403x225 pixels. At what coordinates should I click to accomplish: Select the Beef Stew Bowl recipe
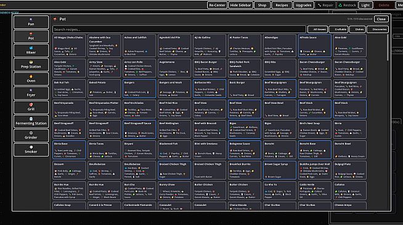[280, 109]
